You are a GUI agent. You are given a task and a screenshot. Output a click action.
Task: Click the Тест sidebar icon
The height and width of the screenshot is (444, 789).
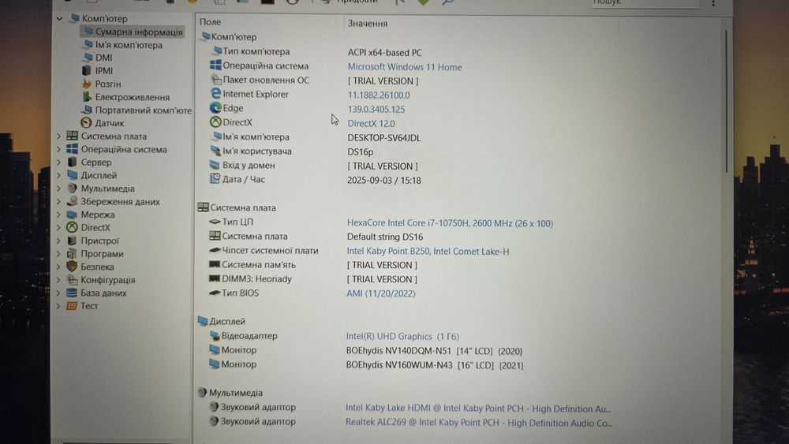(72, 306)
